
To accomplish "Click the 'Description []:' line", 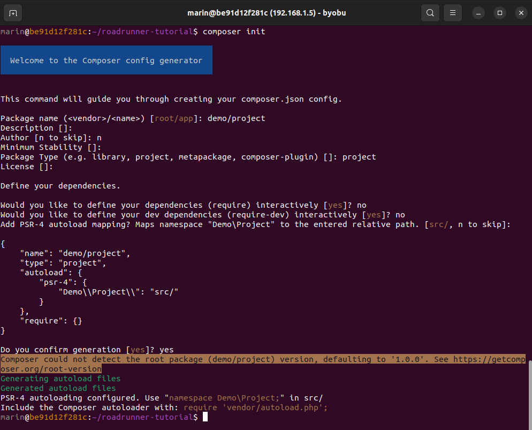I will (36, 128).
